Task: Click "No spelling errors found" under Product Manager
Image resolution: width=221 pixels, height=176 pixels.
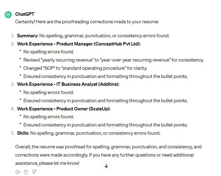Action: 49,52
